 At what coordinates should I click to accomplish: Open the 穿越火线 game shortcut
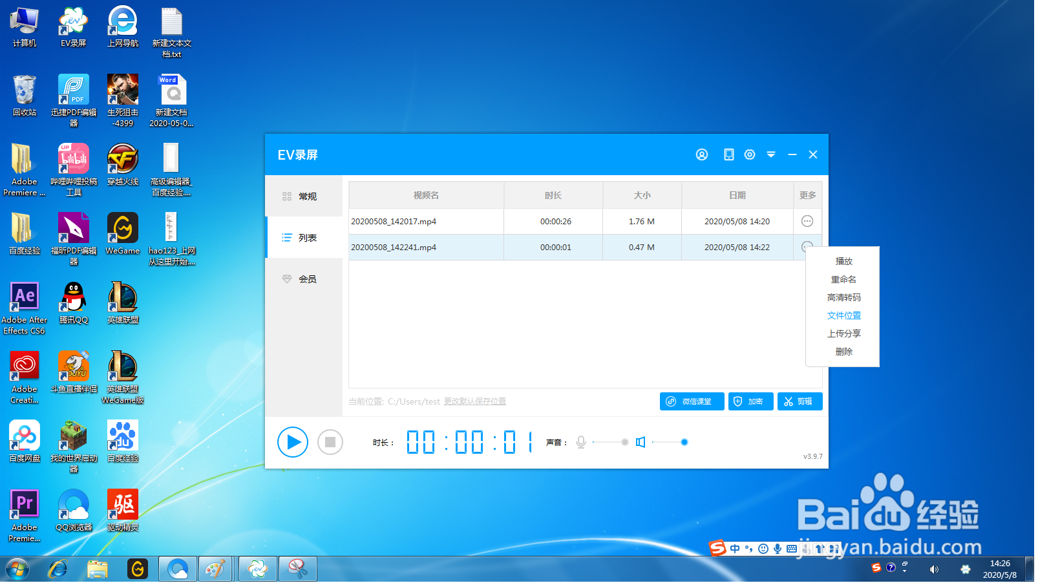[x=123, y=165]
